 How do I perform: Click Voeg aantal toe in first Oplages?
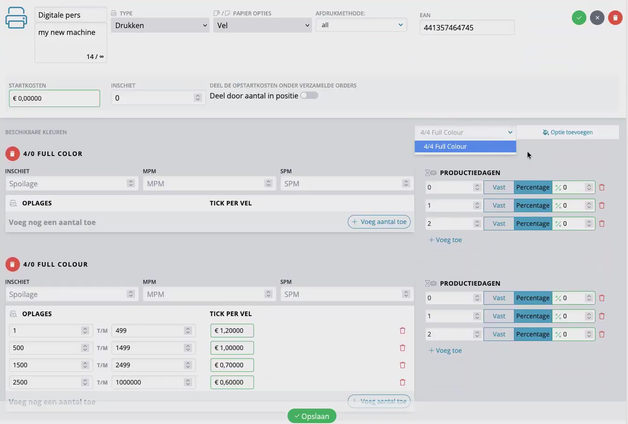point(379,222)
